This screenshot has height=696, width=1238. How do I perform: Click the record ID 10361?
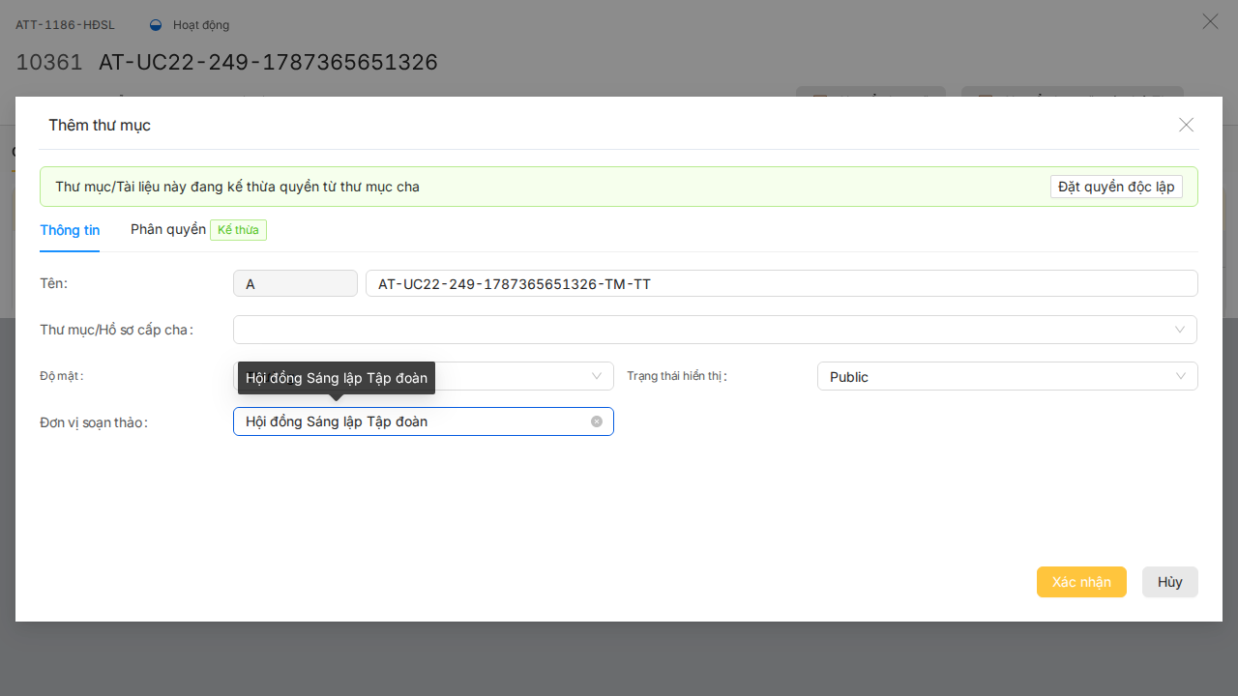(x=49, y=62)
